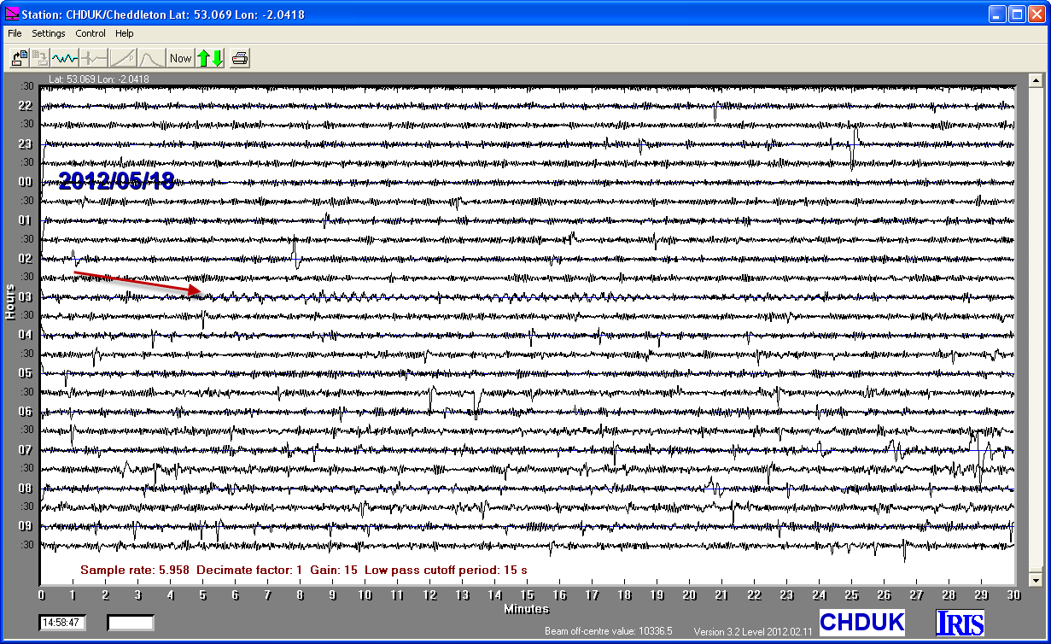The height and width of the screenshot is (644, 1051).
Task: Click the 'Sample rate: 5.958' text
Action: [135, 570]
